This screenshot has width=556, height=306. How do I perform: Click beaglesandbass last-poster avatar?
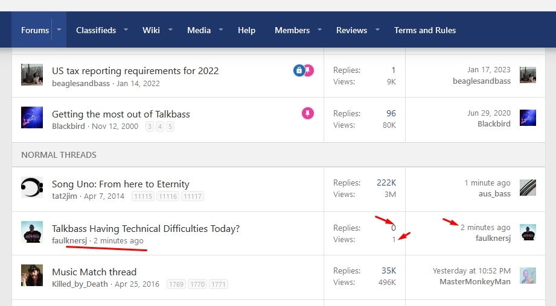click(x=528, y=75)
